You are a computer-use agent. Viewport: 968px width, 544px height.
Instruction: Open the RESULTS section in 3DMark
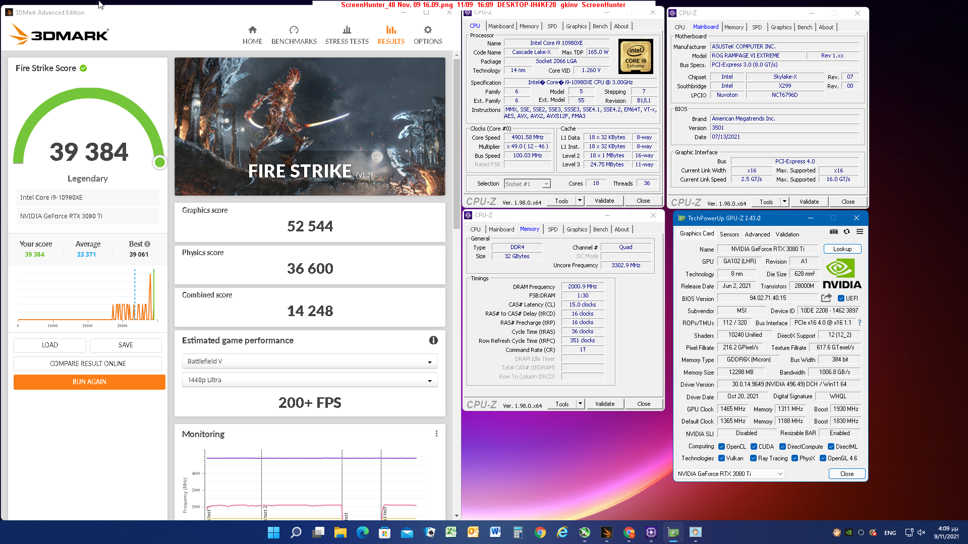[x=391, y=35]
